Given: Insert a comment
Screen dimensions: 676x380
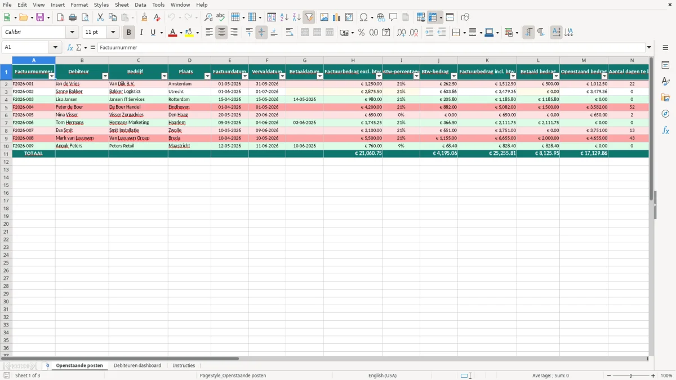Looking at the screenshot, I should [393, 17].
